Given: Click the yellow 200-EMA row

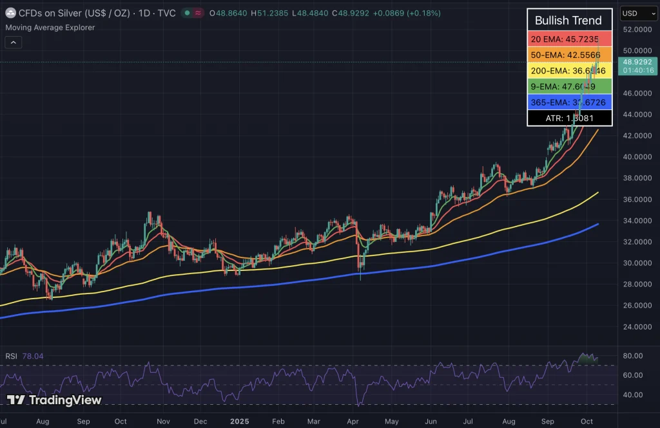Looking at the screenshot, I should point(569,71).
